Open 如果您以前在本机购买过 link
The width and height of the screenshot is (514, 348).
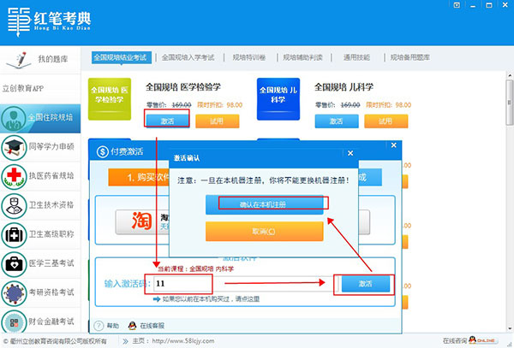(211, 299)
